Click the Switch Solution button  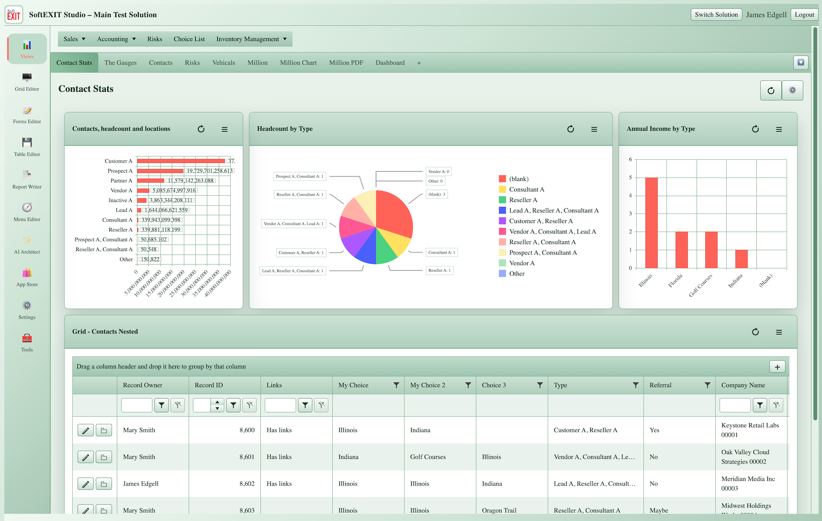(716, 15)
